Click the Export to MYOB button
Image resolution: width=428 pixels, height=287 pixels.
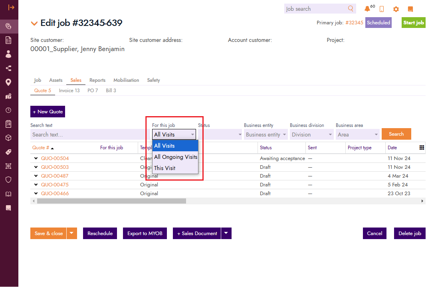click(145, 233)
